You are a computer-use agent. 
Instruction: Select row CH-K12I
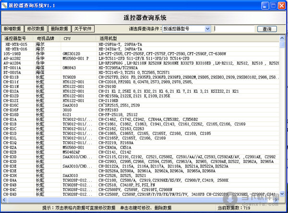(x=140, y=100)
